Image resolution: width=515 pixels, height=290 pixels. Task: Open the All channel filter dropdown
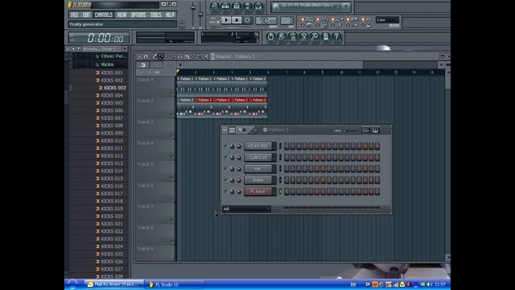(x=247, y=209)
